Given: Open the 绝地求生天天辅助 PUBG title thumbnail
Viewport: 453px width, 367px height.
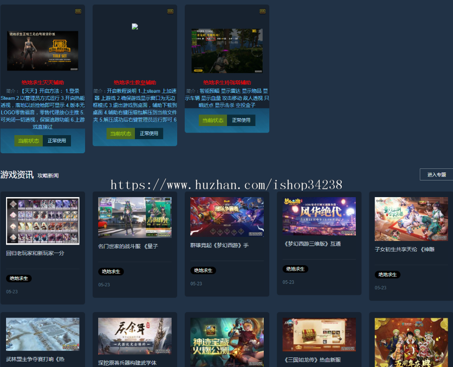Looking at the screenshot, I should click(x=43, y=50).
